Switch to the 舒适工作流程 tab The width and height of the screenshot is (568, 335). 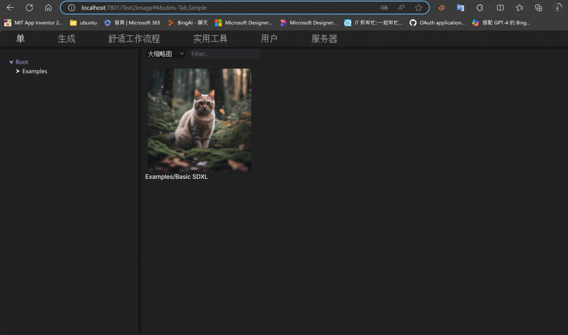134,39
